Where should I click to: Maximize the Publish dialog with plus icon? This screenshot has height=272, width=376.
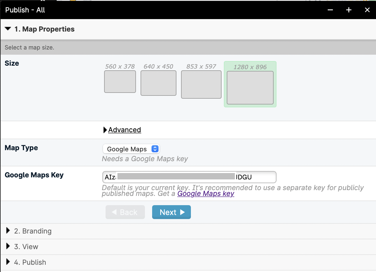349,10
